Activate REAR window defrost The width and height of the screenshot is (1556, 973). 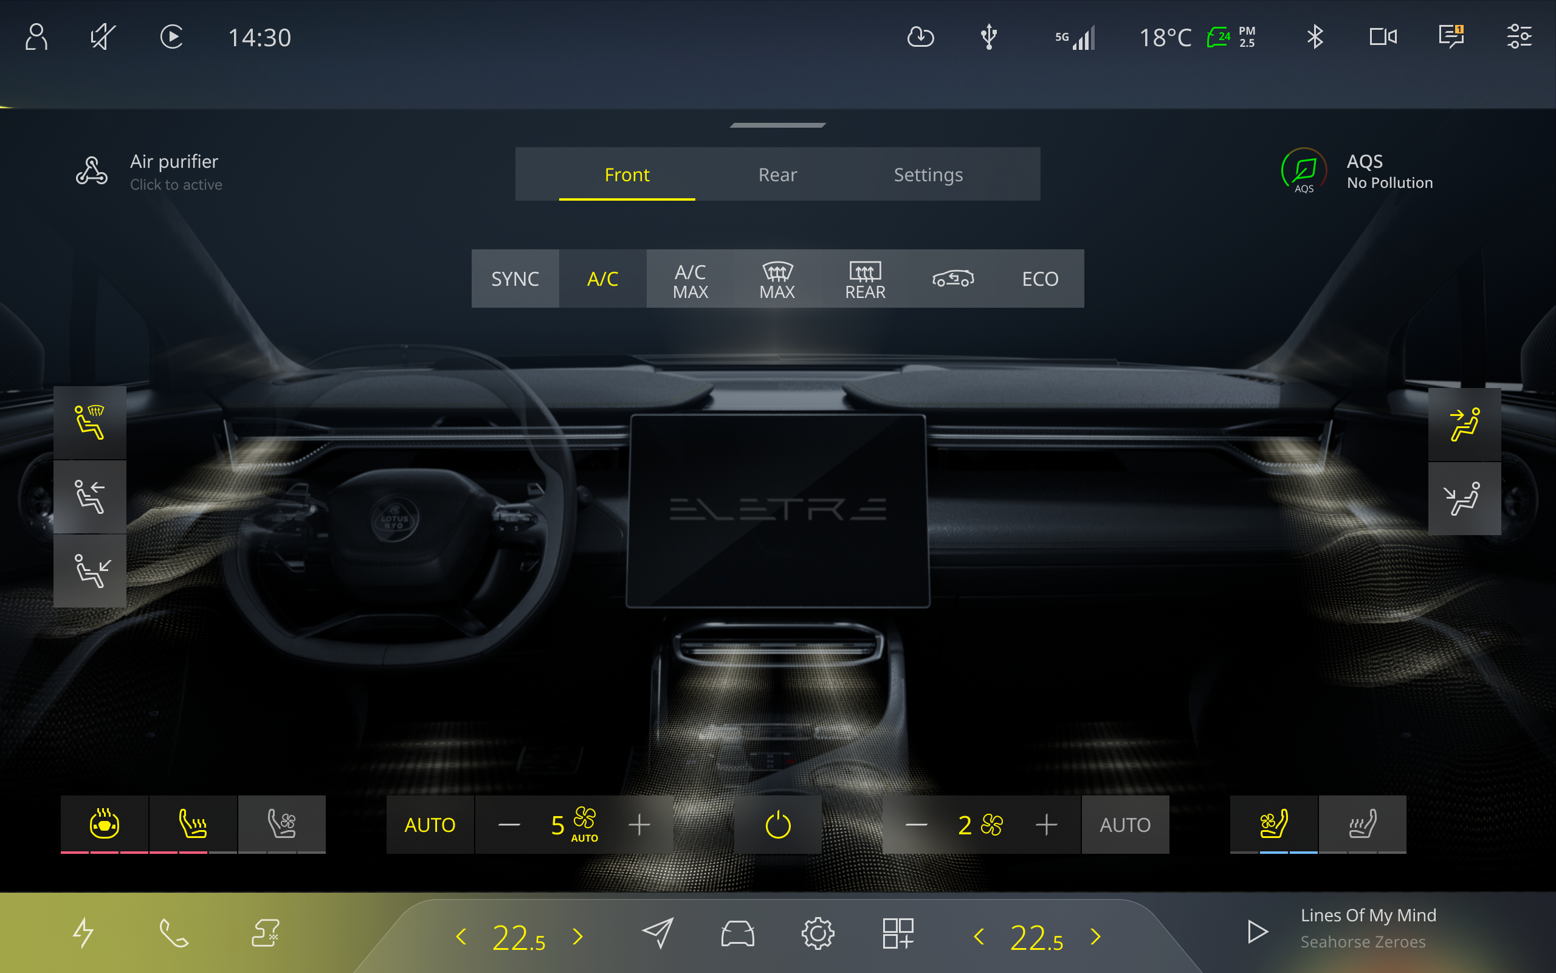coord(864,279)
